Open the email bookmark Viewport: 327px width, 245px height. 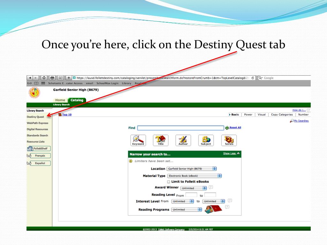89,83
